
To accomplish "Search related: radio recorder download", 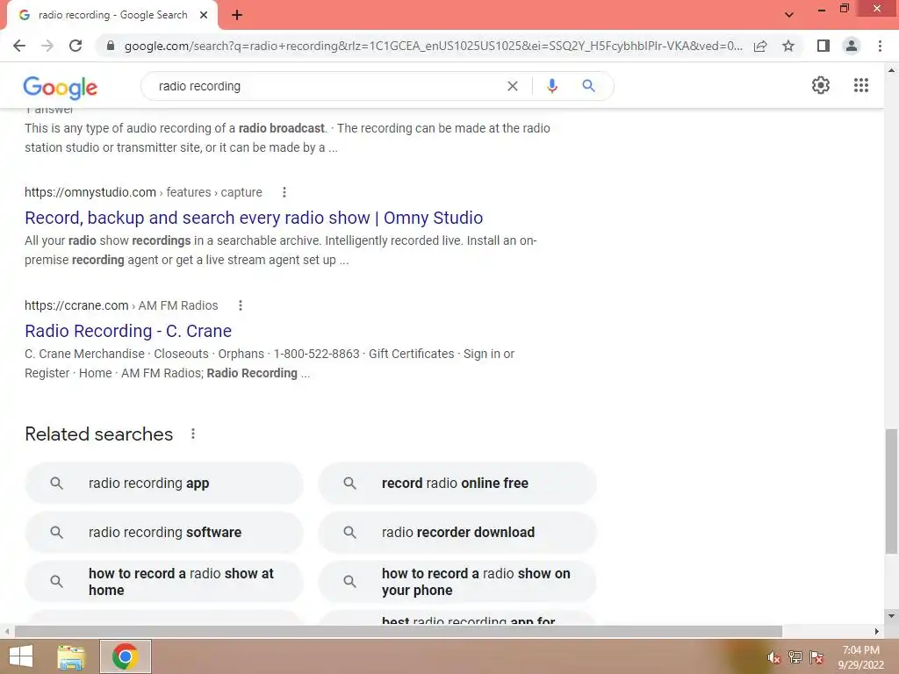I will pyautogui.click(x=457, y=533).
